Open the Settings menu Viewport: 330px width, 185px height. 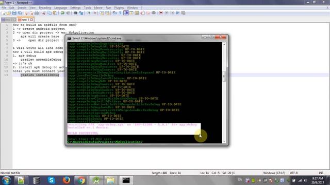tap(75, 8)
